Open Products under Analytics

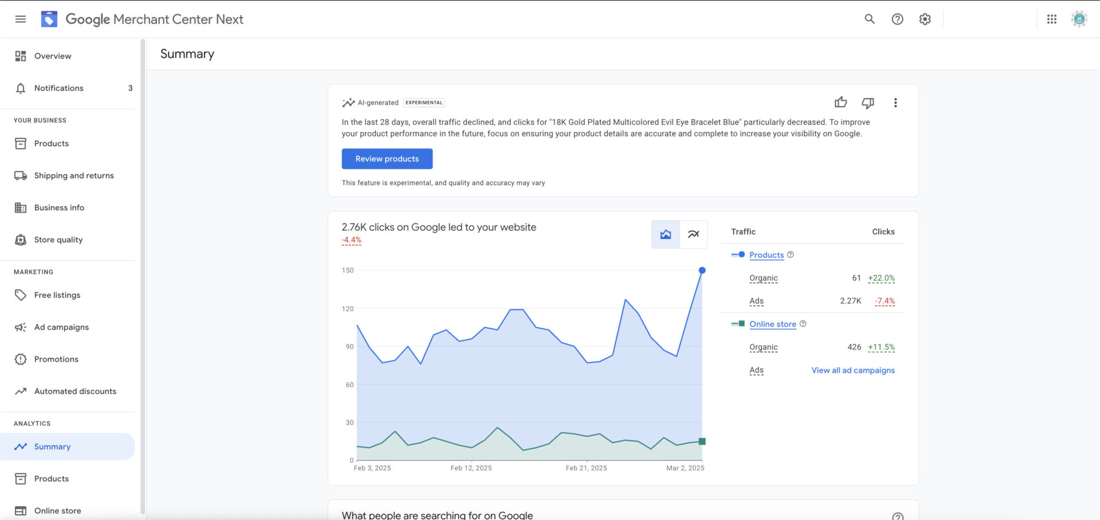coord(68,479)
